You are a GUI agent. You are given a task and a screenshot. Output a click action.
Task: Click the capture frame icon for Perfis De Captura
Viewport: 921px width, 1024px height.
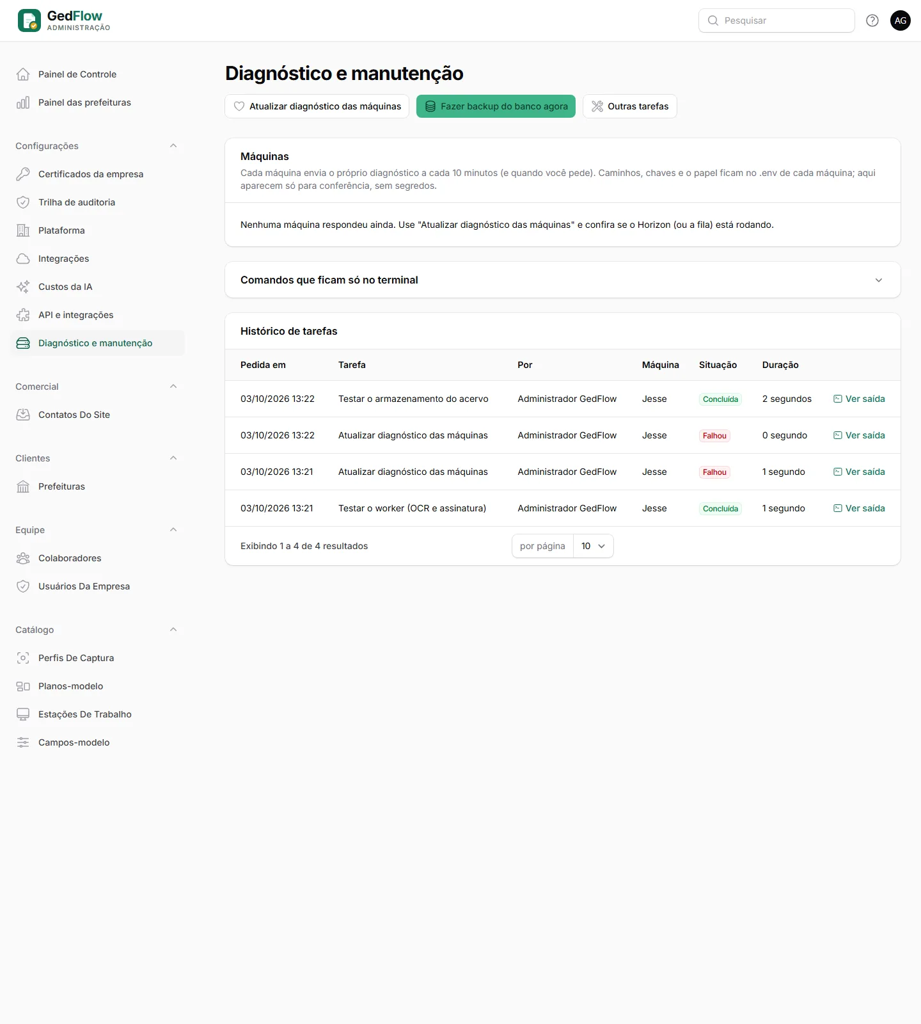23,658
